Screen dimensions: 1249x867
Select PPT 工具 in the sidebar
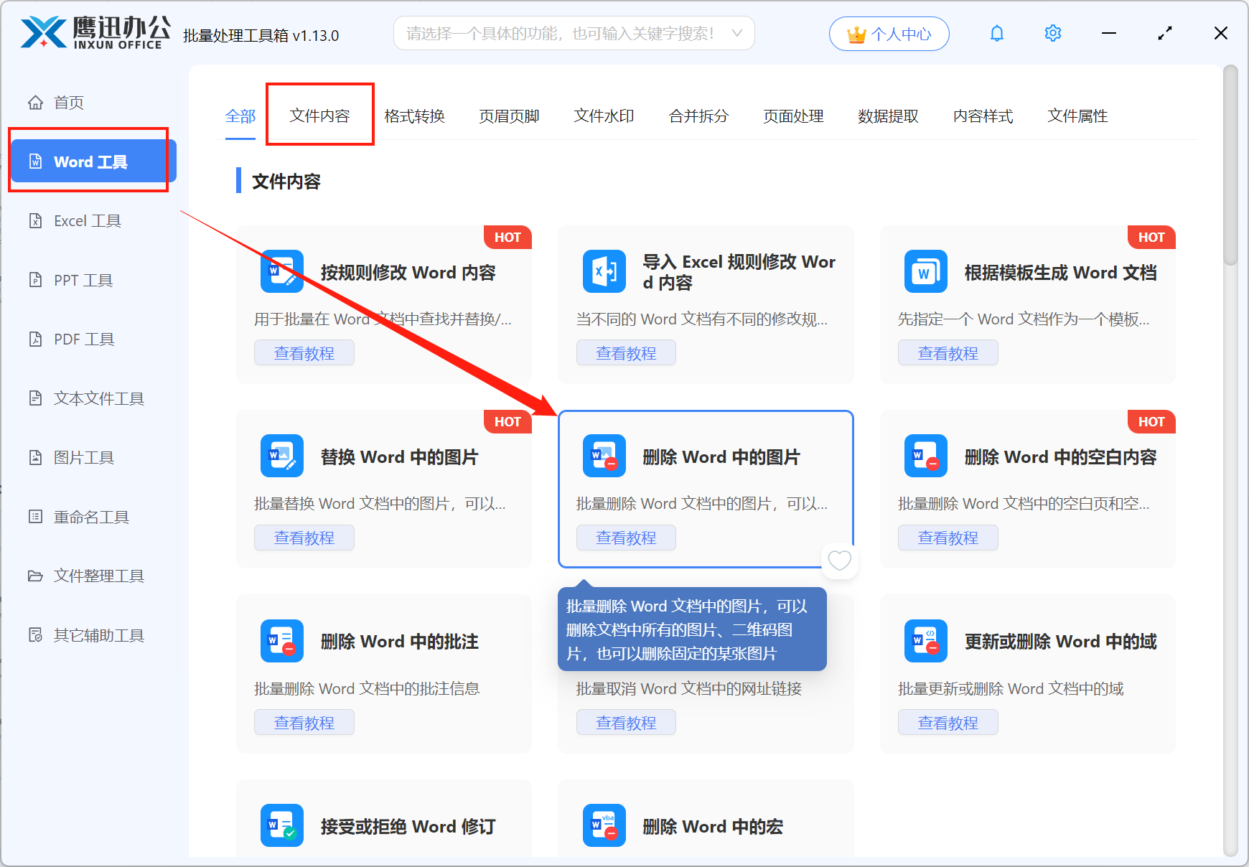tap(82, 280)
